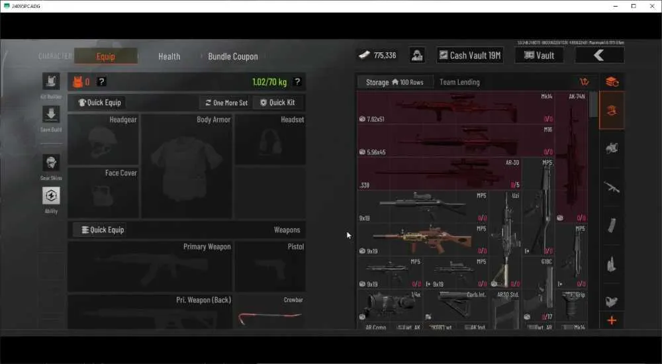Click the Pri. Weapon (Back) slot
Screen dimensions: 662x364
[x=150, y=312]
